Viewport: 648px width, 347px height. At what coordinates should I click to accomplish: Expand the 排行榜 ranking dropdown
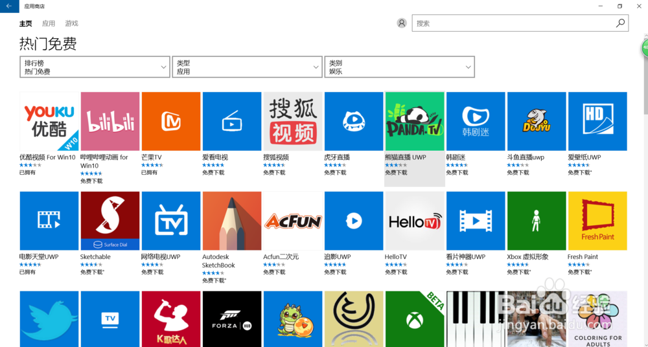(95, 67)
